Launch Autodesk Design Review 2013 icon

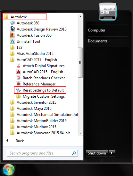(x=12, y=29)
